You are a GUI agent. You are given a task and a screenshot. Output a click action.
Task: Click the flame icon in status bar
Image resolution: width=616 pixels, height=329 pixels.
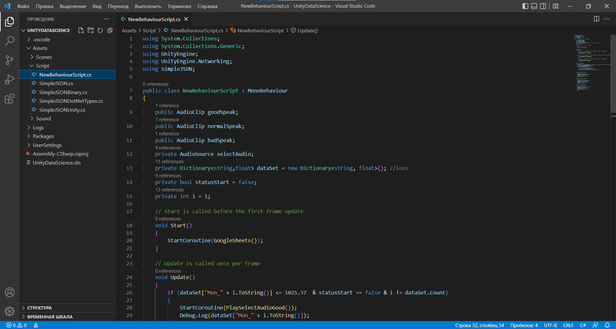click(x=36, y=325)
